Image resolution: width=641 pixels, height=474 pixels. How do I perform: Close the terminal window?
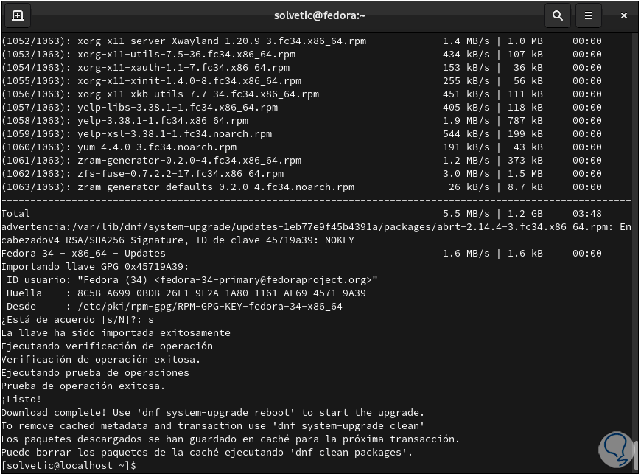click(x=623, y=15)
